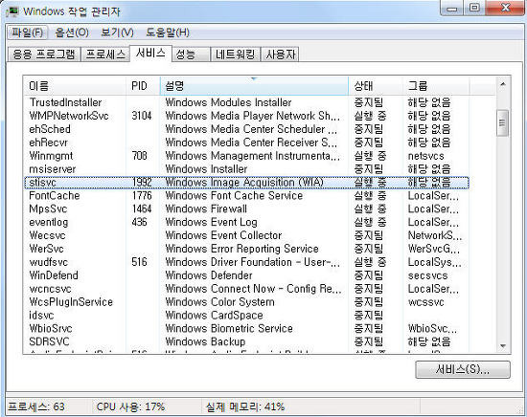Select the idsvc service row
Screen dimensions: 527x417
[x=246, y=315]
